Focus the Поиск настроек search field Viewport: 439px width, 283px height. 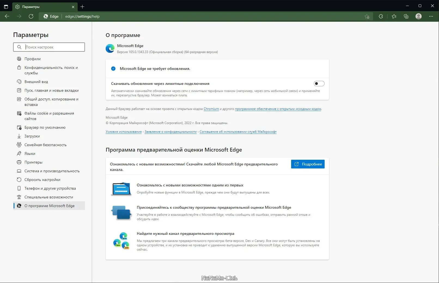pos(49,47)
